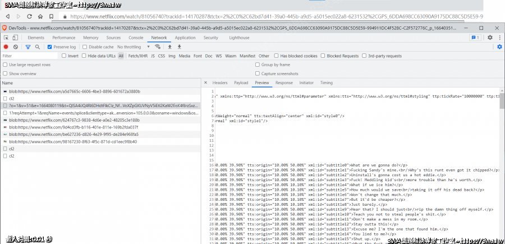Clear the network log
505x244 pixels.
pyautogui.click(x=16, y=47)
